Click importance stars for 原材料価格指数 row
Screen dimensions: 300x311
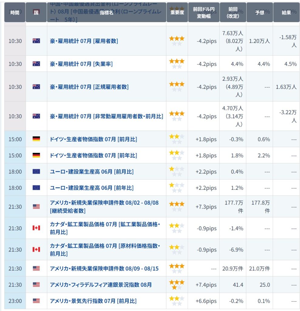click(x=177, y=250)
